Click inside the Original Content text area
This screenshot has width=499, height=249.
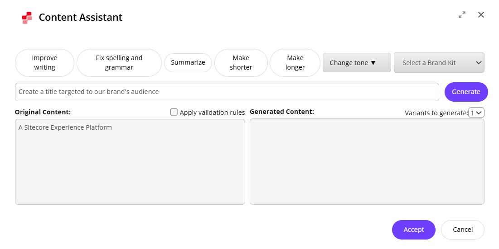pos(130,162)
